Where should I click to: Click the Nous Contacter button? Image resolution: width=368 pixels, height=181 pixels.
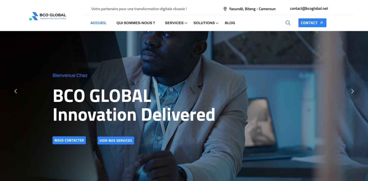tap(69, 140)
